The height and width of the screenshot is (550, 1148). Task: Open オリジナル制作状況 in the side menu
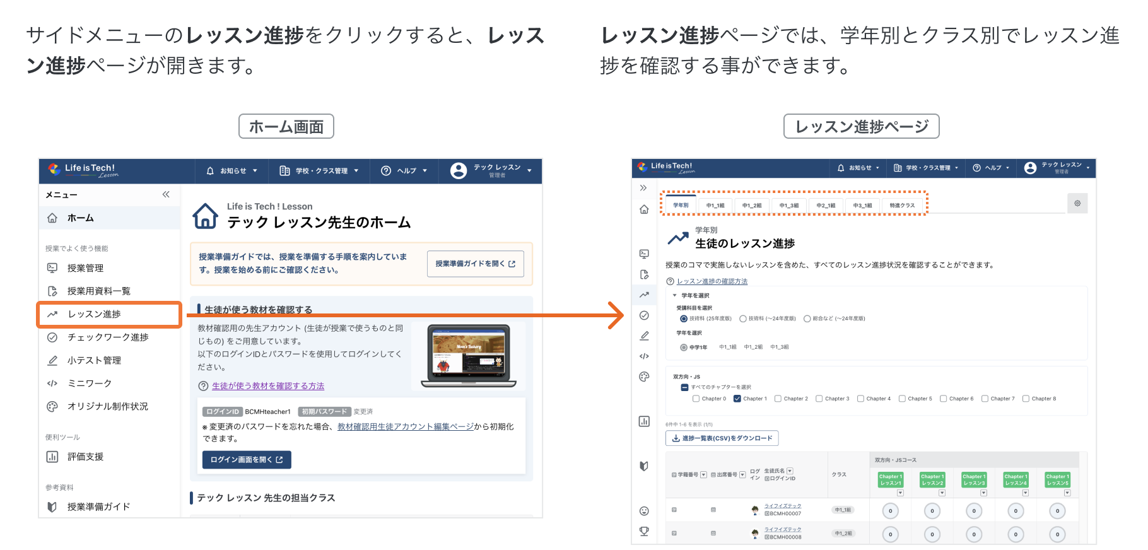[x=107, y=406]
